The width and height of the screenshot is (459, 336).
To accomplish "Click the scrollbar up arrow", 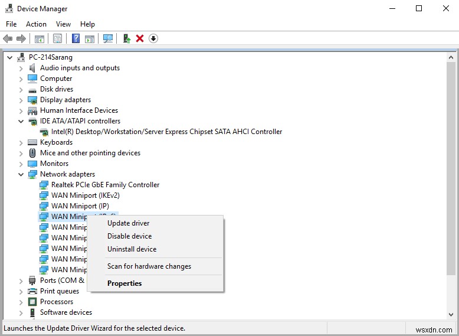I will coord(451,58).
